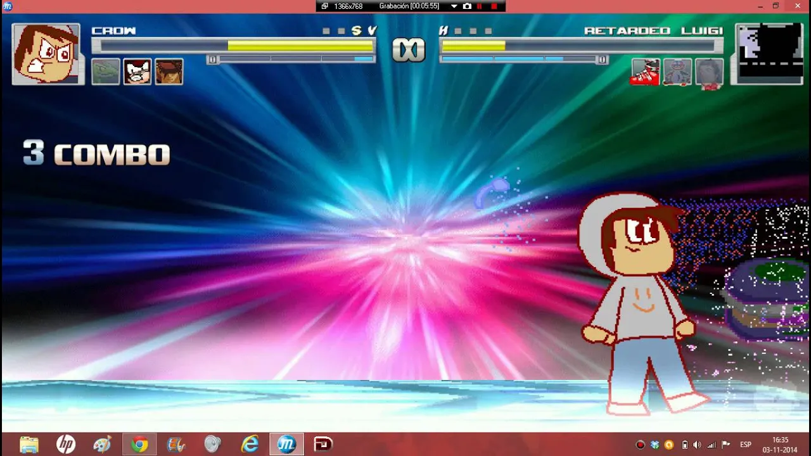The height and width of the screenshot is (456, 811).
Task: Open the Paint palette taskbar icon
Action: 103,445
